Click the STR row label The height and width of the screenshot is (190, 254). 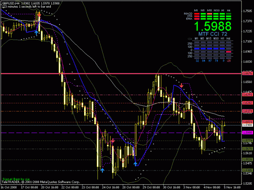[190, 16]
